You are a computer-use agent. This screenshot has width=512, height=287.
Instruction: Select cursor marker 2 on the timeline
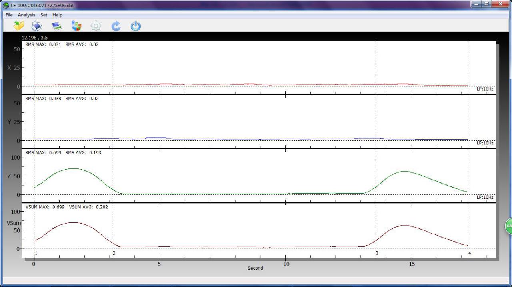tap(114, 253)
